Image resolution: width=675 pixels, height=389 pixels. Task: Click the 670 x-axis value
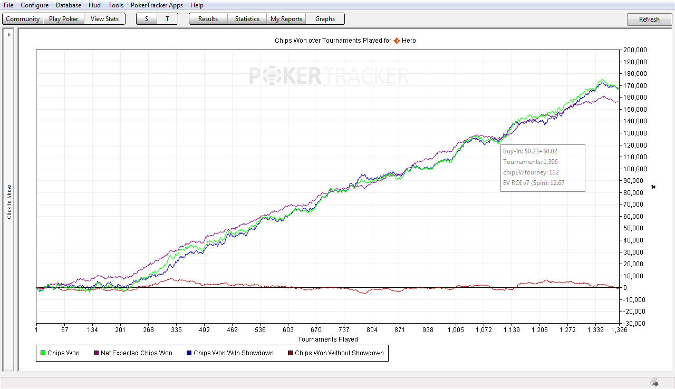tap(316, 330)
